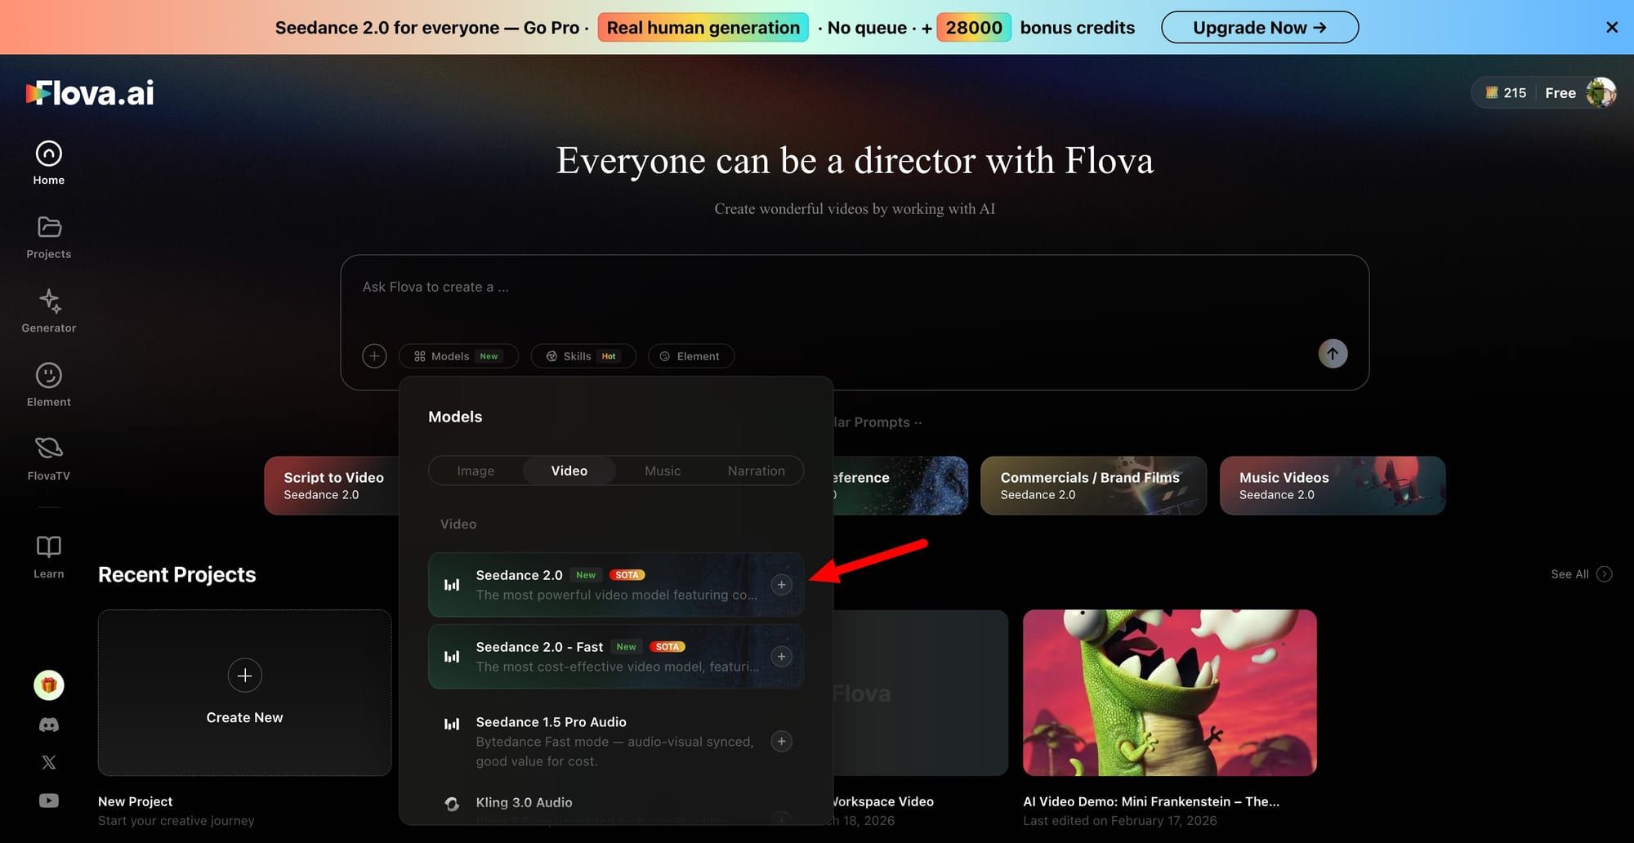Click the gift rewards icon
1634x843 pixels.
click(x=48, y=685)
